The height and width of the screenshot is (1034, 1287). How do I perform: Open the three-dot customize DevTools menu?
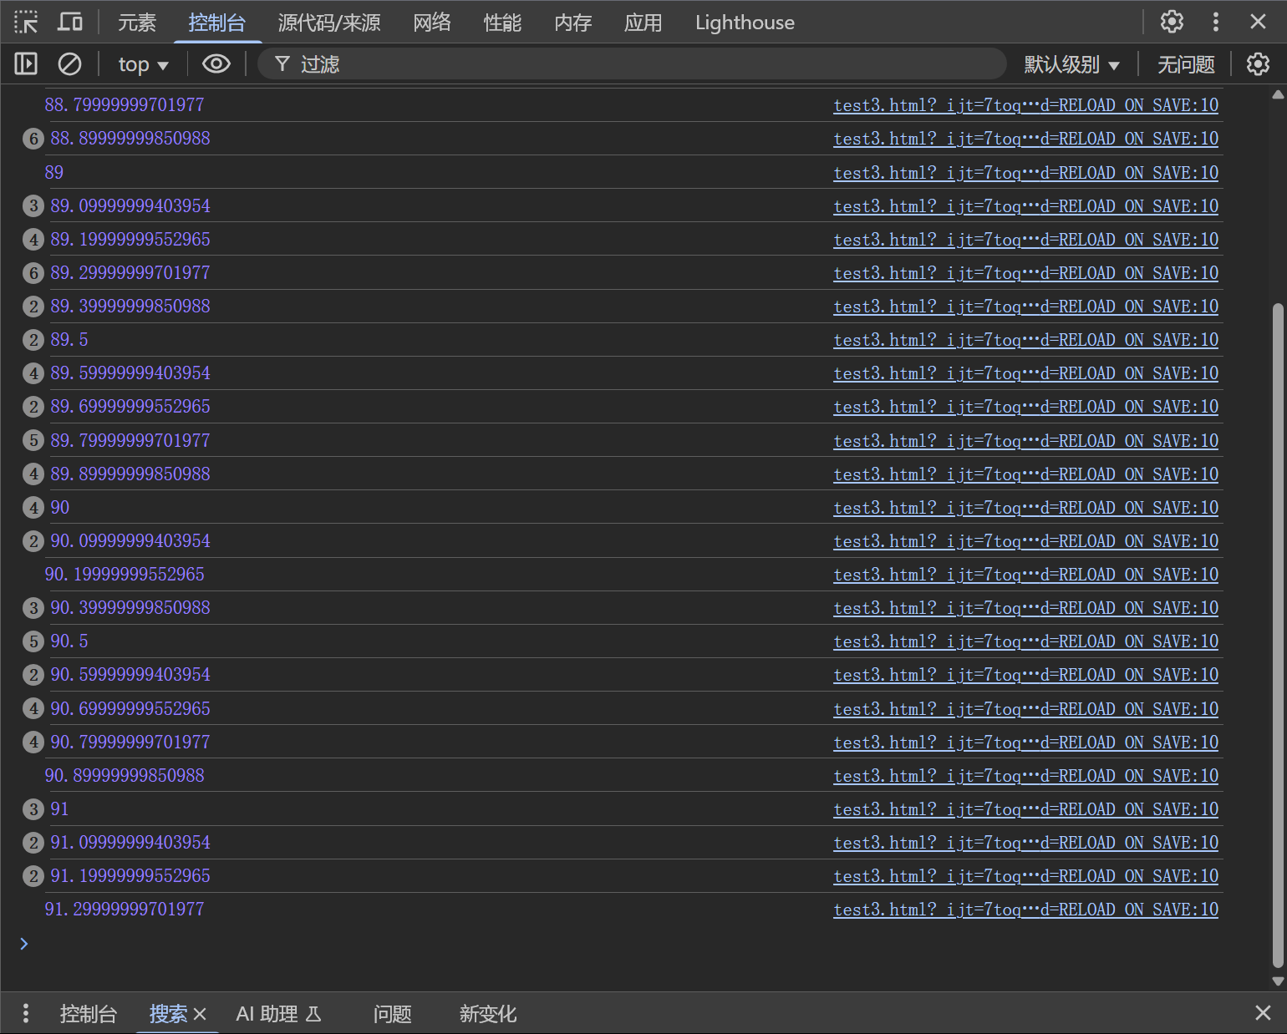[x=1216, y=22]
